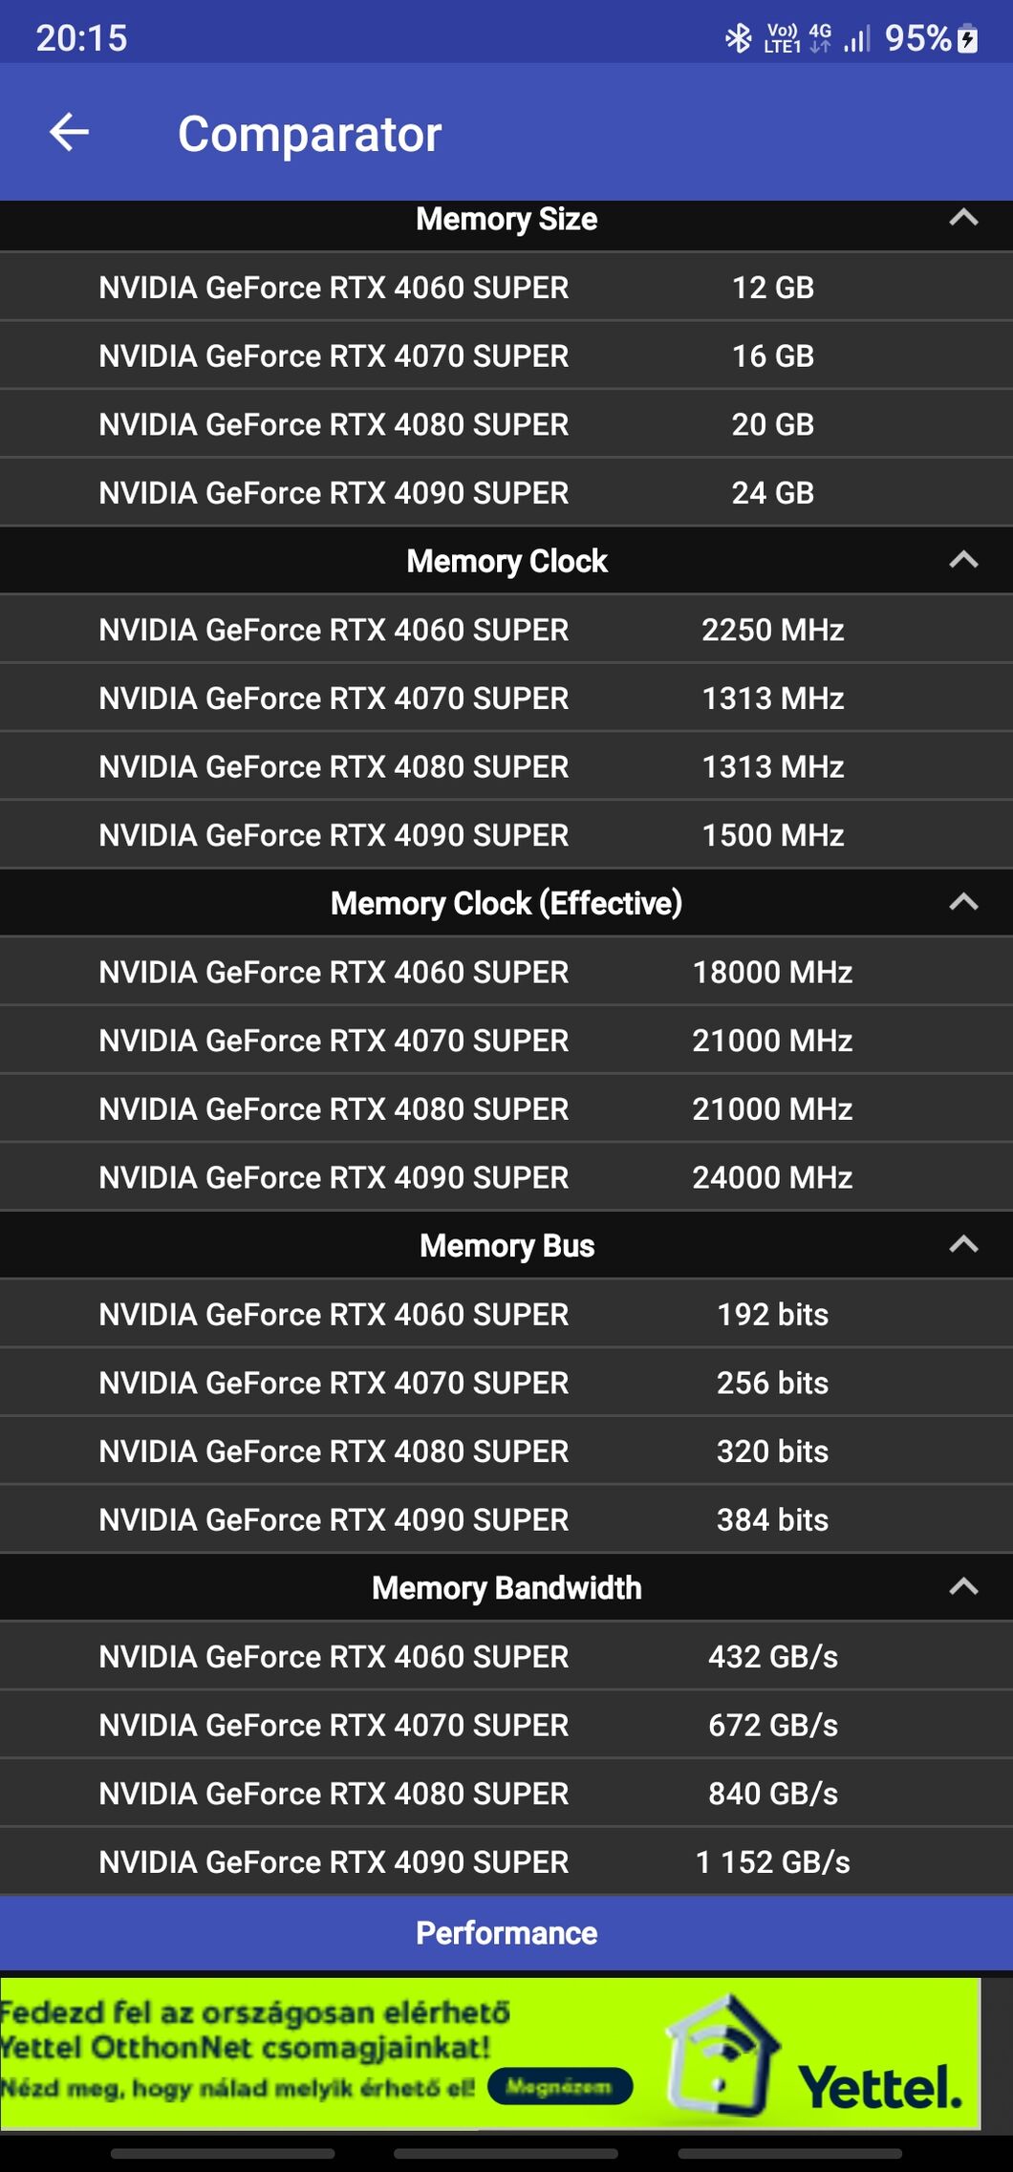Collapse the Memory Clock section chevron
The height and width of the screenshot is (2172, 1013).
click(963, 560)
